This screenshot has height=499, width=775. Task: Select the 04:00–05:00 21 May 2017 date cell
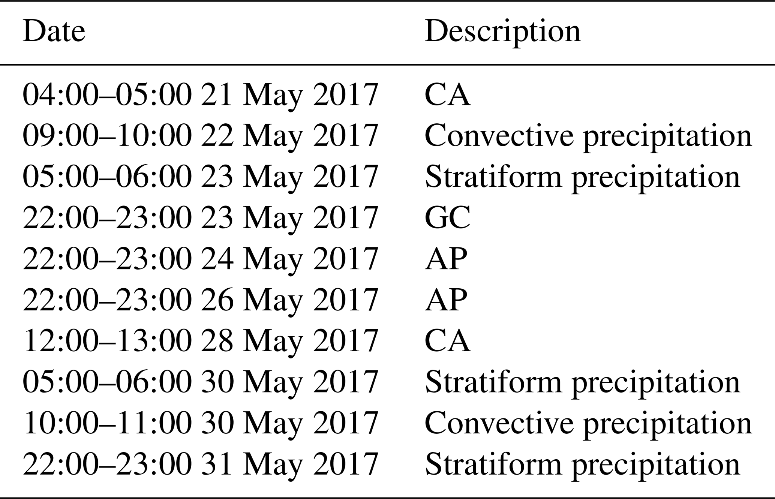(x=200, y=94)
